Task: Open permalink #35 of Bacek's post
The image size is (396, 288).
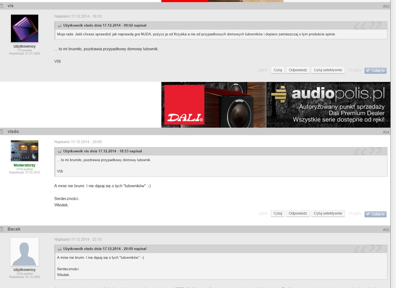Action: click(x=386, y=230)
